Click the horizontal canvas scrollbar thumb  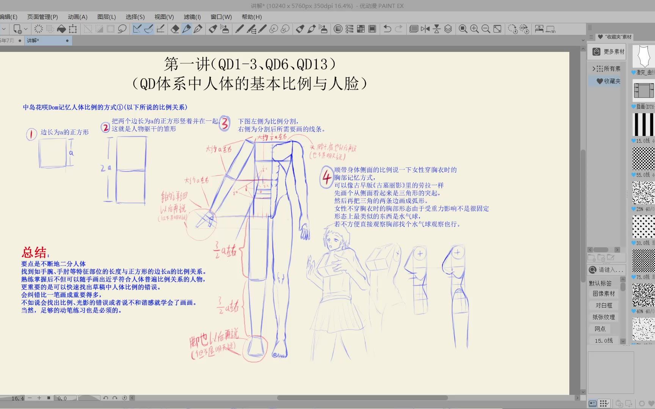point(362,398)
